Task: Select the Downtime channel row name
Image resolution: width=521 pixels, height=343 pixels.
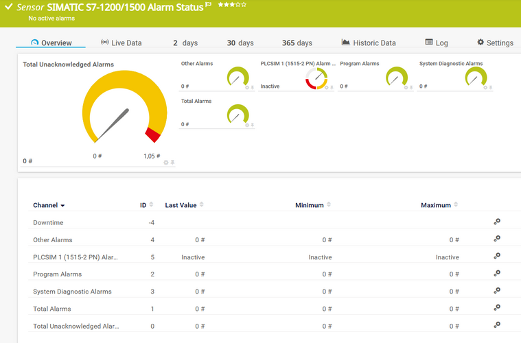Action: coord(48,222)
